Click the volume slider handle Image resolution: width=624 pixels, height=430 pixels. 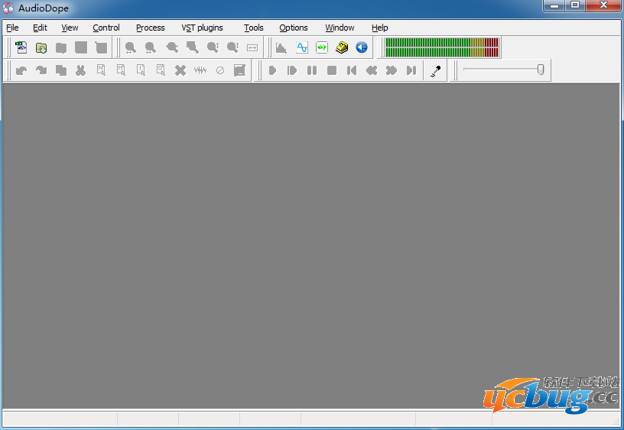click(x=541, y=70)
